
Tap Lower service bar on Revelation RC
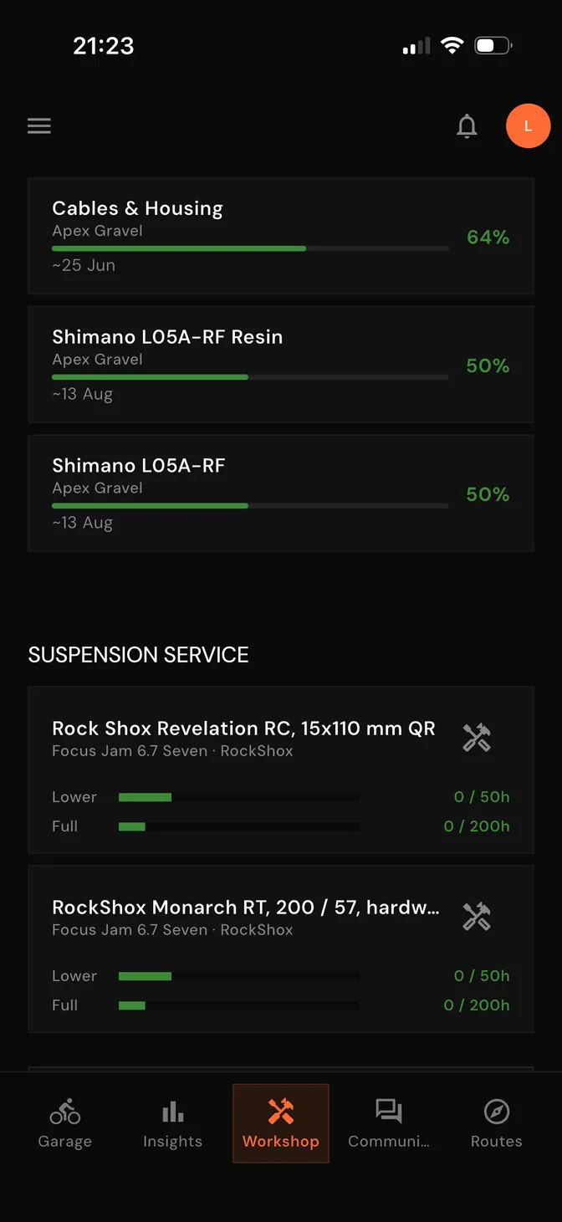coord(239,797)
